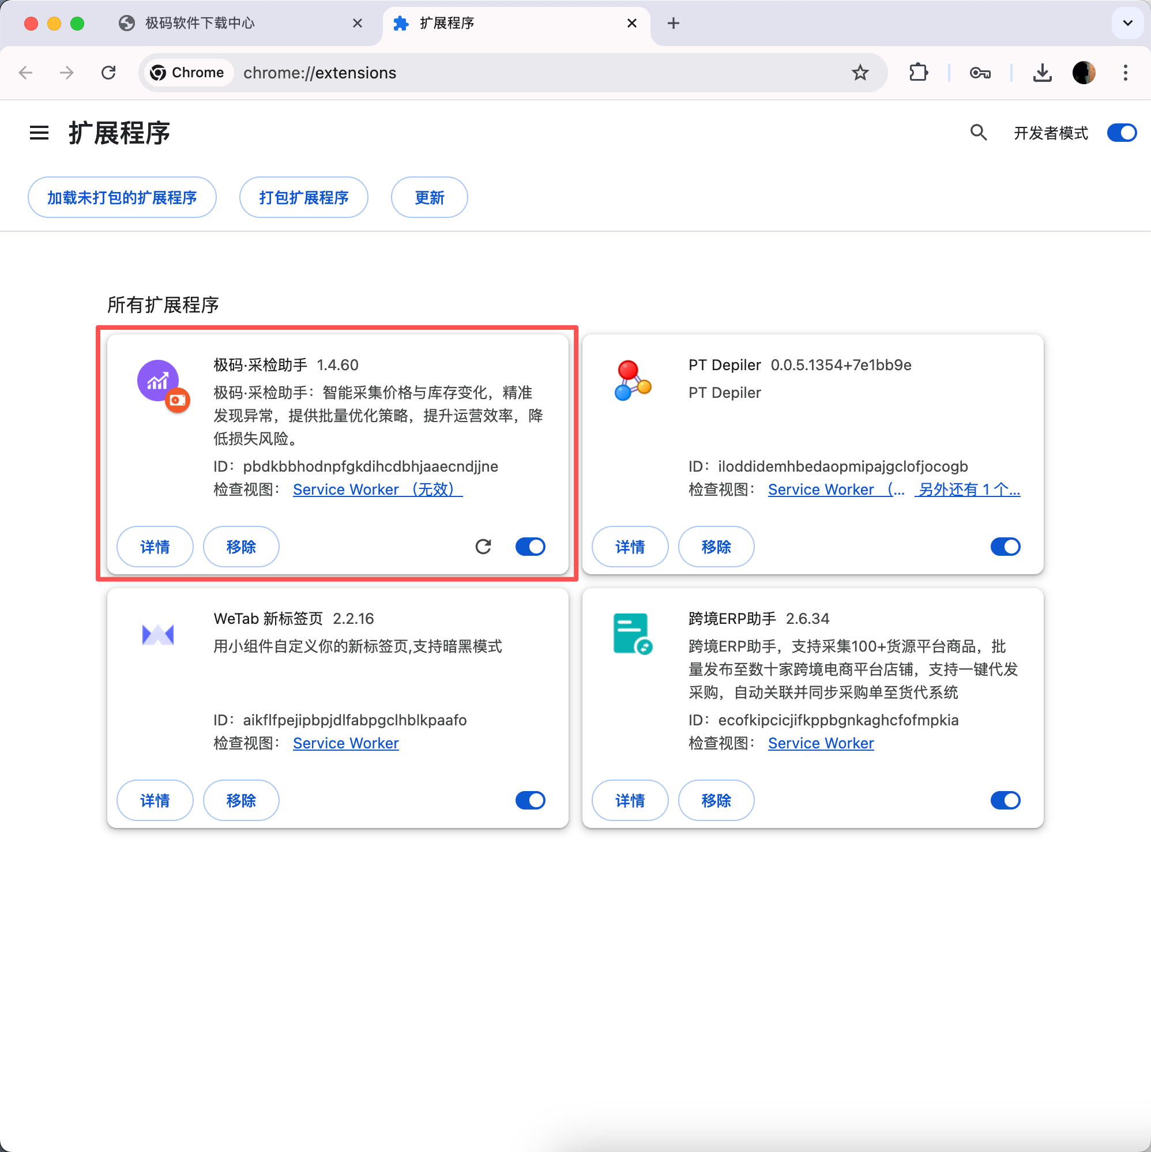The image size is (1151, 1152).
Task: Click the browser back navigation arrow
Action: 25,72
